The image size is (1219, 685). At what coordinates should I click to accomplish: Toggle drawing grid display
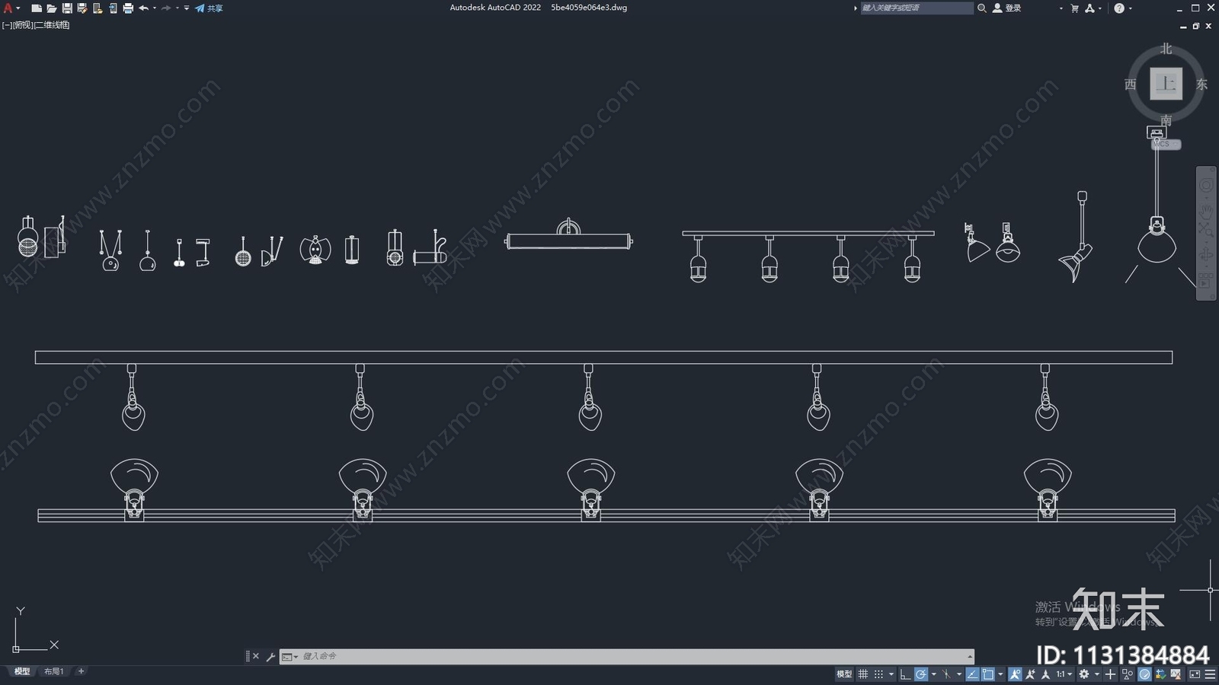coord(862,674)
